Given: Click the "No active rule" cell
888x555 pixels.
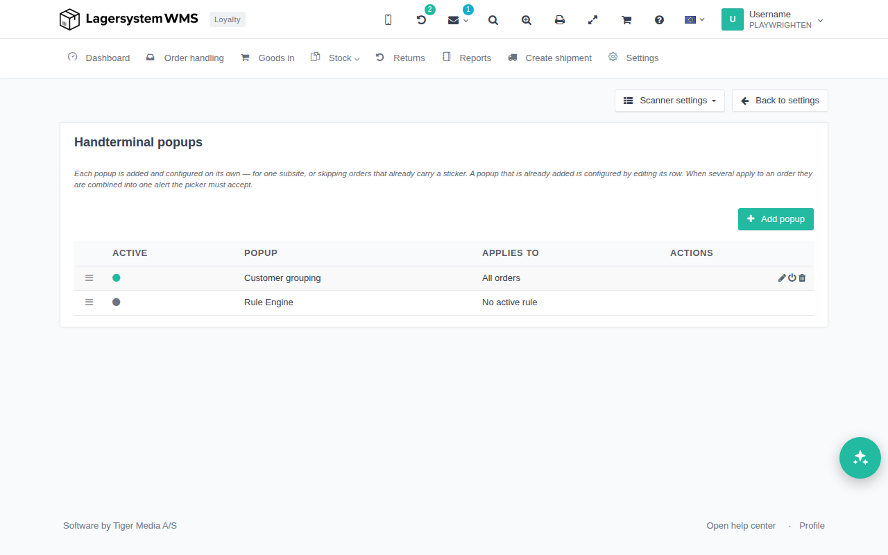Looking at the screenshot, I should [510, 302].
